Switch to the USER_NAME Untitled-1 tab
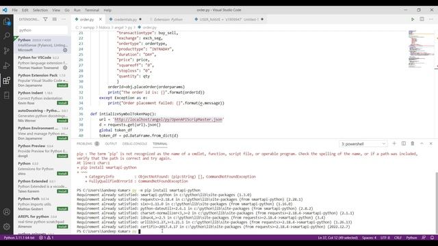 click(229, 19)
